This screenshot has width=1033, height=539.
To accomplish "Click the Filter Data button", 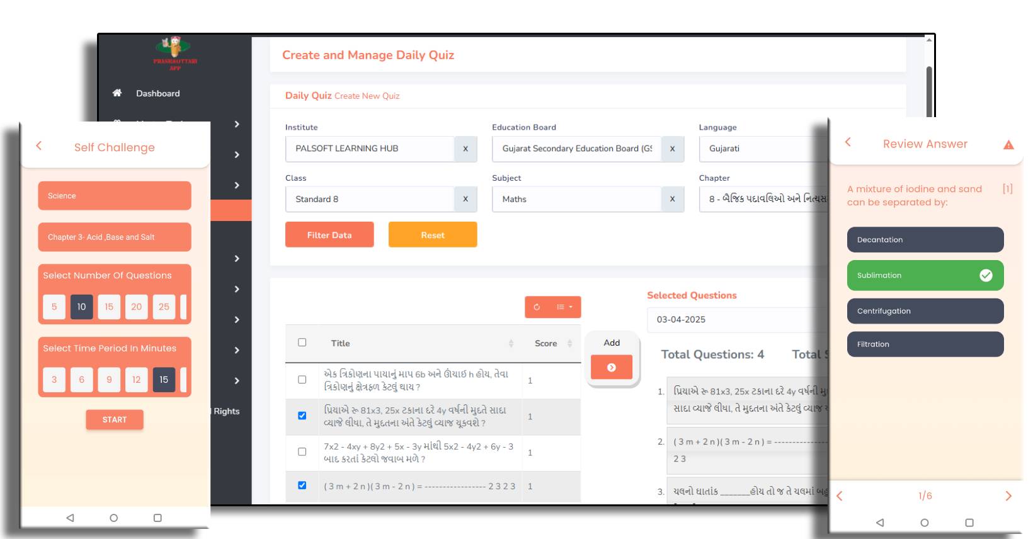I will tap(329, 235).
